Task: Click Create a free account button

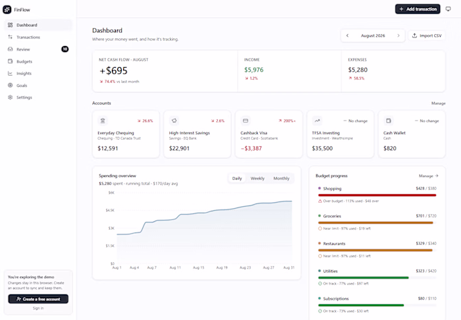Action: (x=38, y=299)
